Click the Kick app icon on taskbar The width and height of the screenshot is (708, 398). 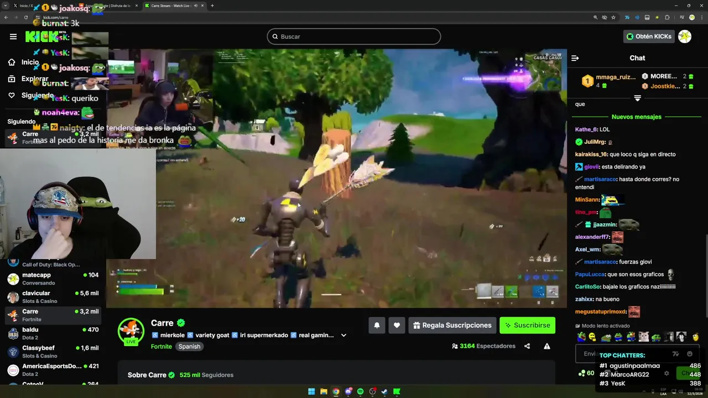tap(397, 391)
